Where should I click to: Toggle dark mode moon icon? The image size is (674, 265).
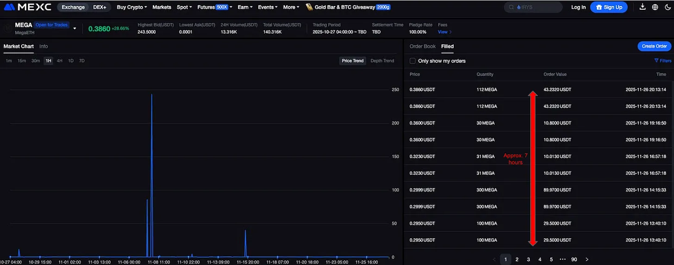668,7
